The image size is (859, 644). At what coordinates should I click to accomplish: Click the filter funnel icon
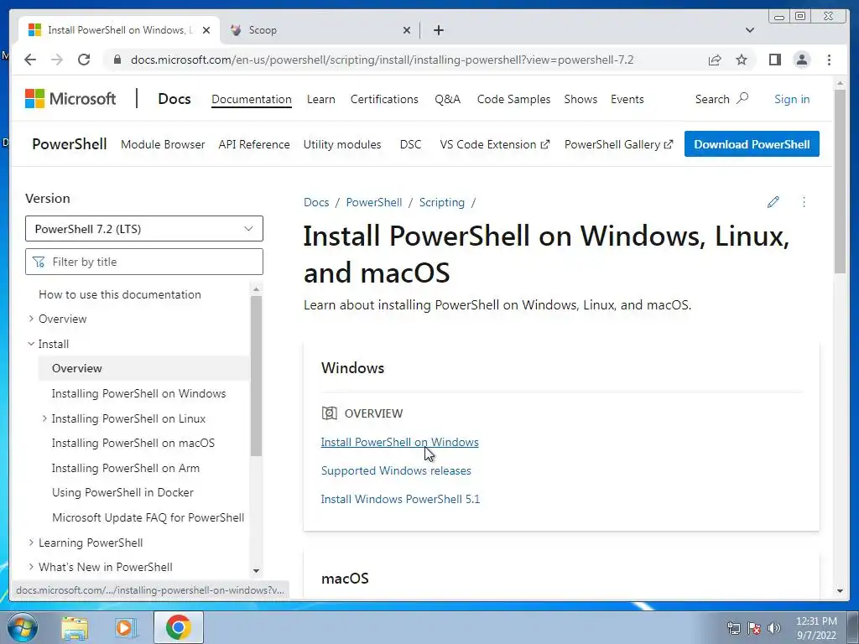click(x=39, y=262)
